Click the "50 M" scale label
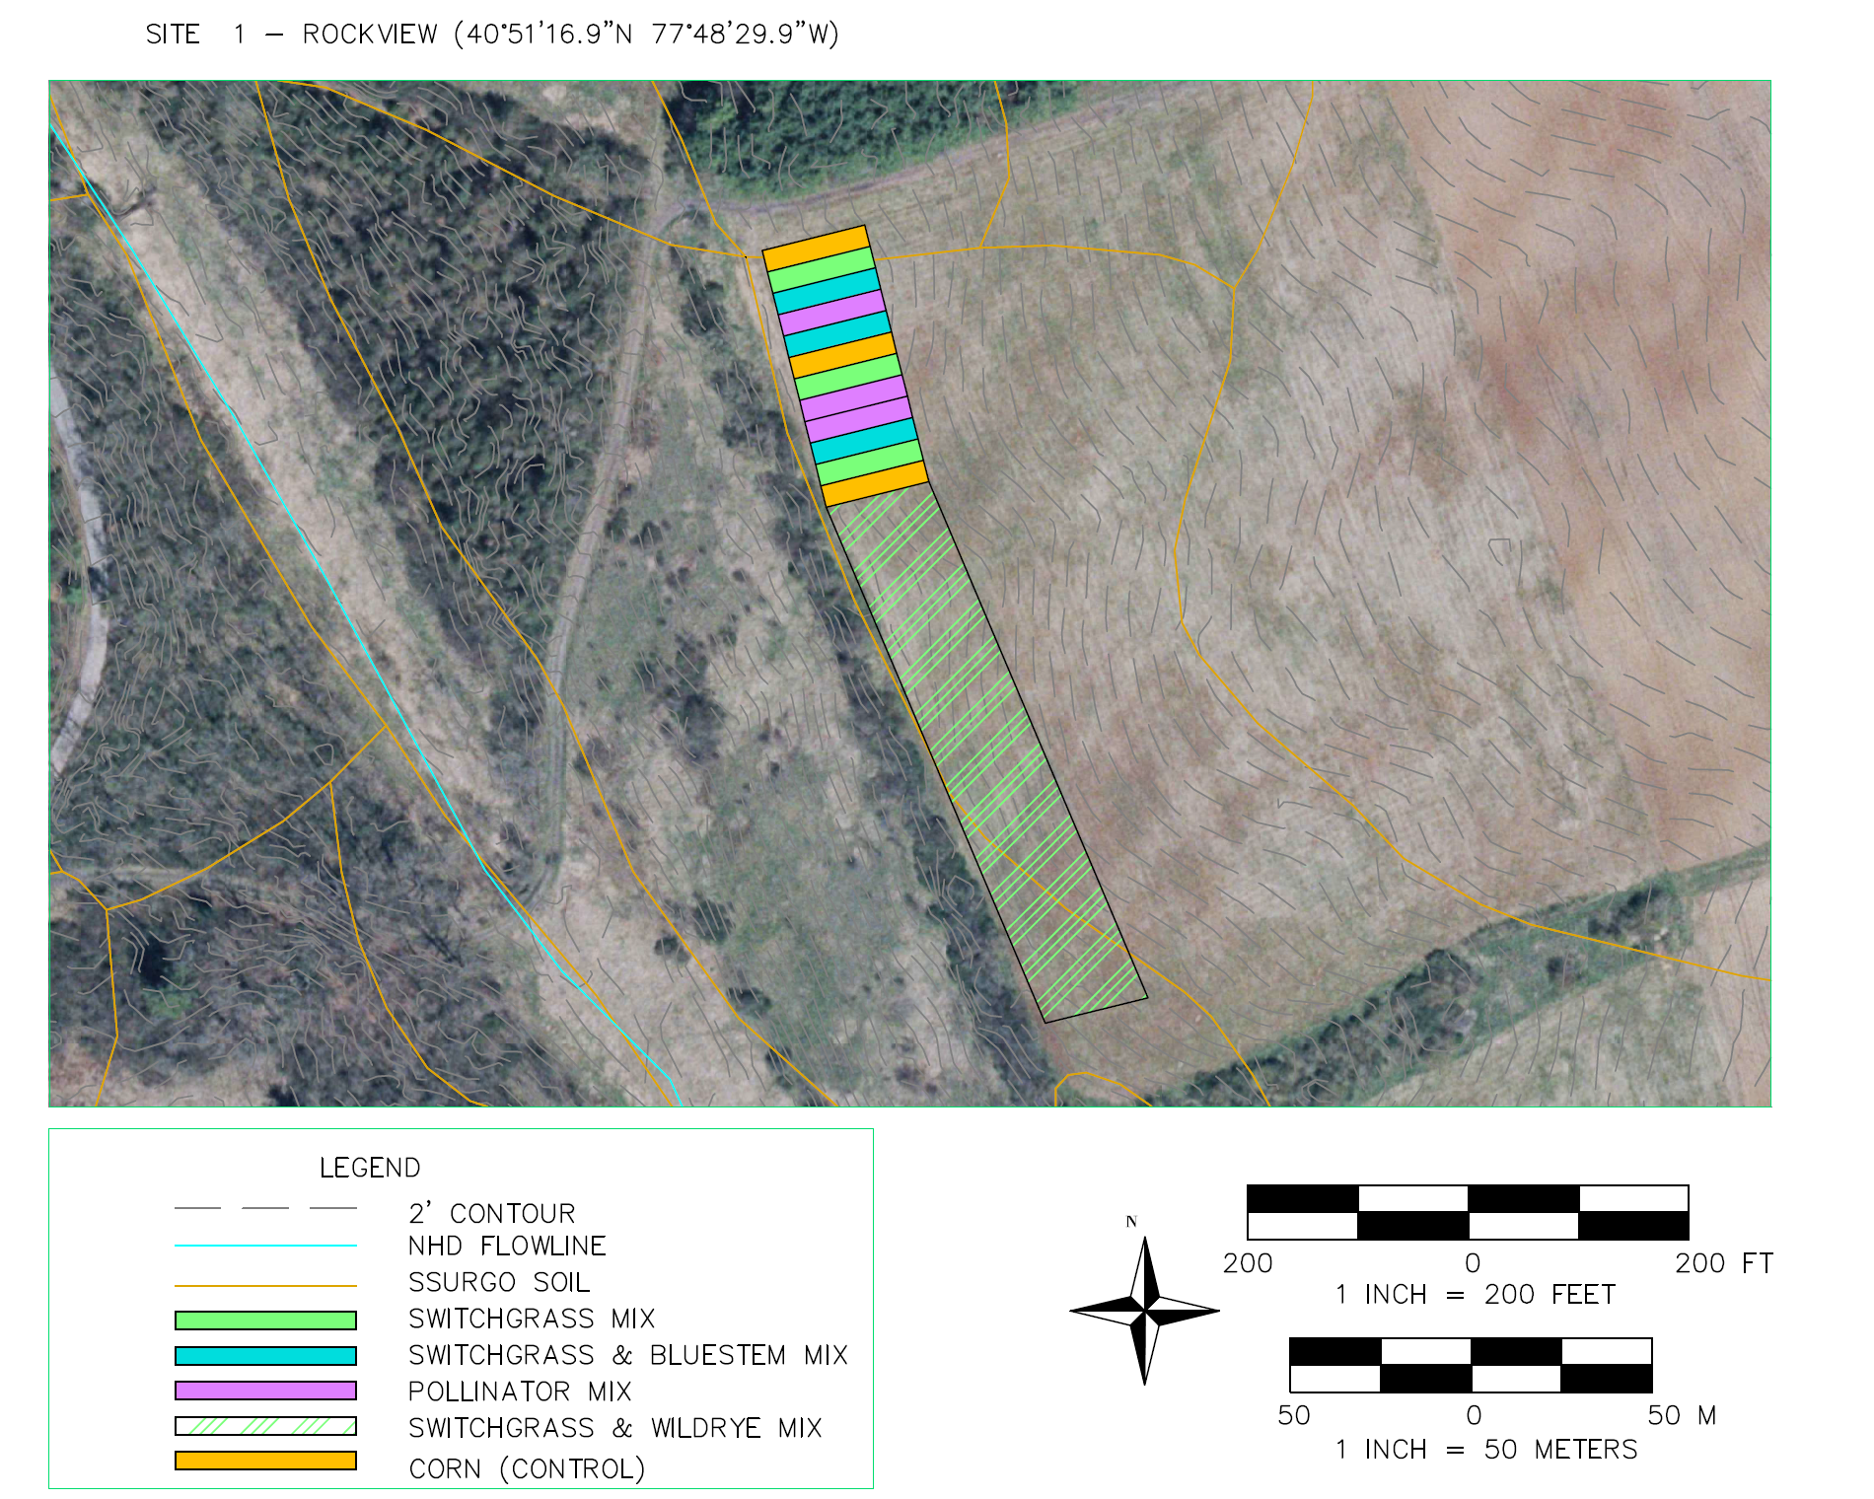The image size is (1874, 1499). point(1683,1416)
